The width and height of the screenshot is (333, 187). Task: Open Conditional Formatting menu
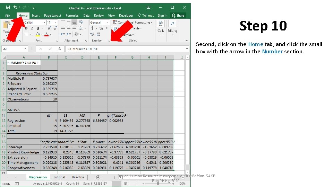coord(133,22)
